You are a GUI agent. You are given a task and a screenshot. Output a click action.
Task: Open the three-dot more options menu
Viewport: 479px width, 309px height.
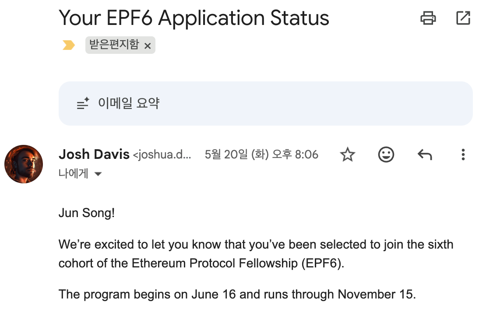(x=463, y=154)
